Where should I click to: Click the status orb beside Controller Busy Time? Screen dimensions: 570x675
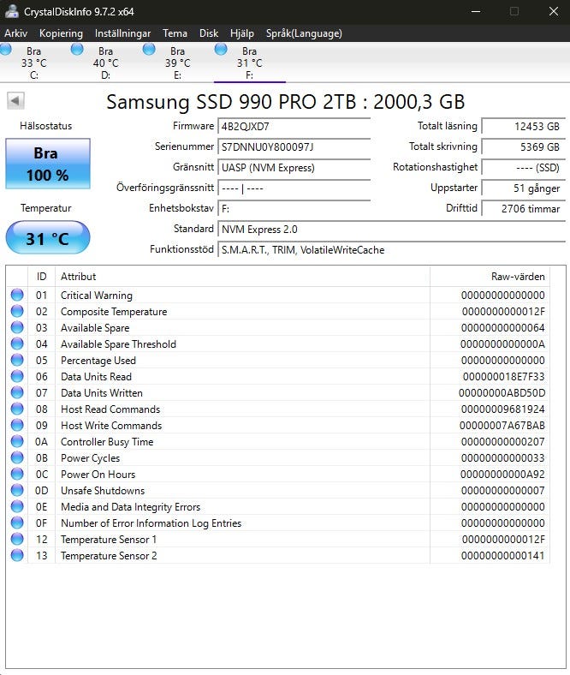pos(17,441)
